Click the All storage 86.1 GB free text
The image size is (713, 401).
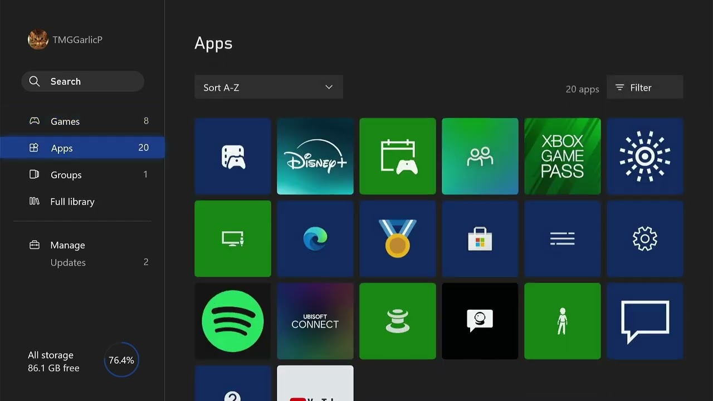click(54, 361)
